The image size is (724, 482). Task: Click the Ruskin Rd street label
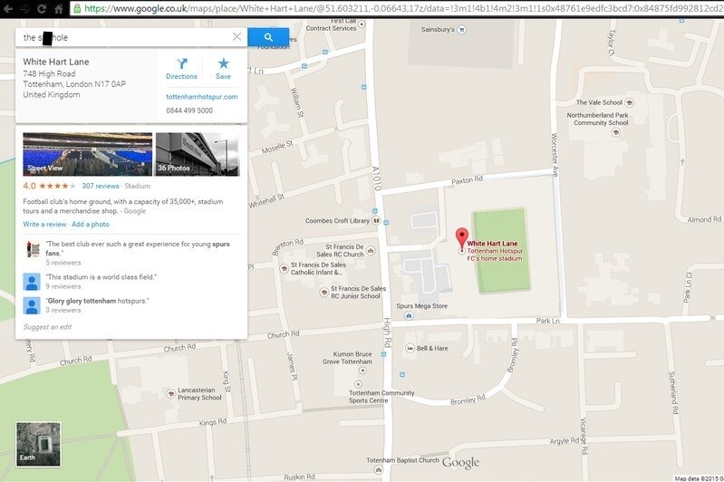[299, 477]
